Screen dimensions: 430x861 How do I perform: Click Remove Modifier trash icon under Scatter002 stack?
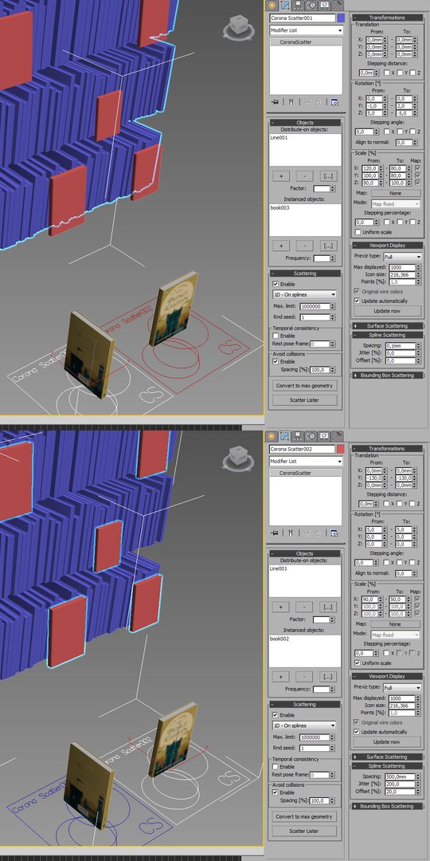pos(318,533)
